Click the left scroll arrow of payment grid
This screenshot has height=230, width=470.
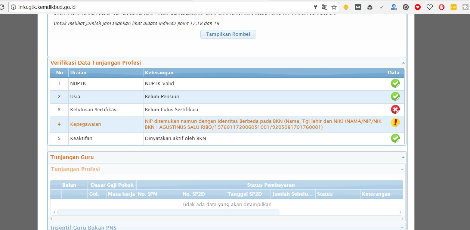click(54, 212)
